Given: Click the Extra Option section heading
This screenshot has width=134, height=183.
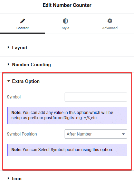Looking at the screenshot, I should pyautogui.click(x=26, y=81).
